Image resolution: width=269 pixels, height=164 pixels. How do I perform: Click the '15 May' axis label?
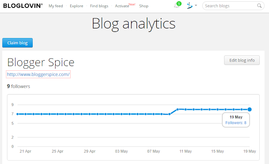coord(218,151)
